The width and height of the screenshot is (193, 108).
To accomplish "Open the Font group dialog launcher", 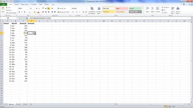I will point(40,16).
